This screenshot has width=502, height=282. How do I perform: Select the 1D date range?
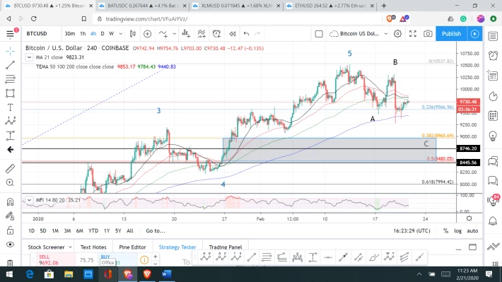coord(31,231)
